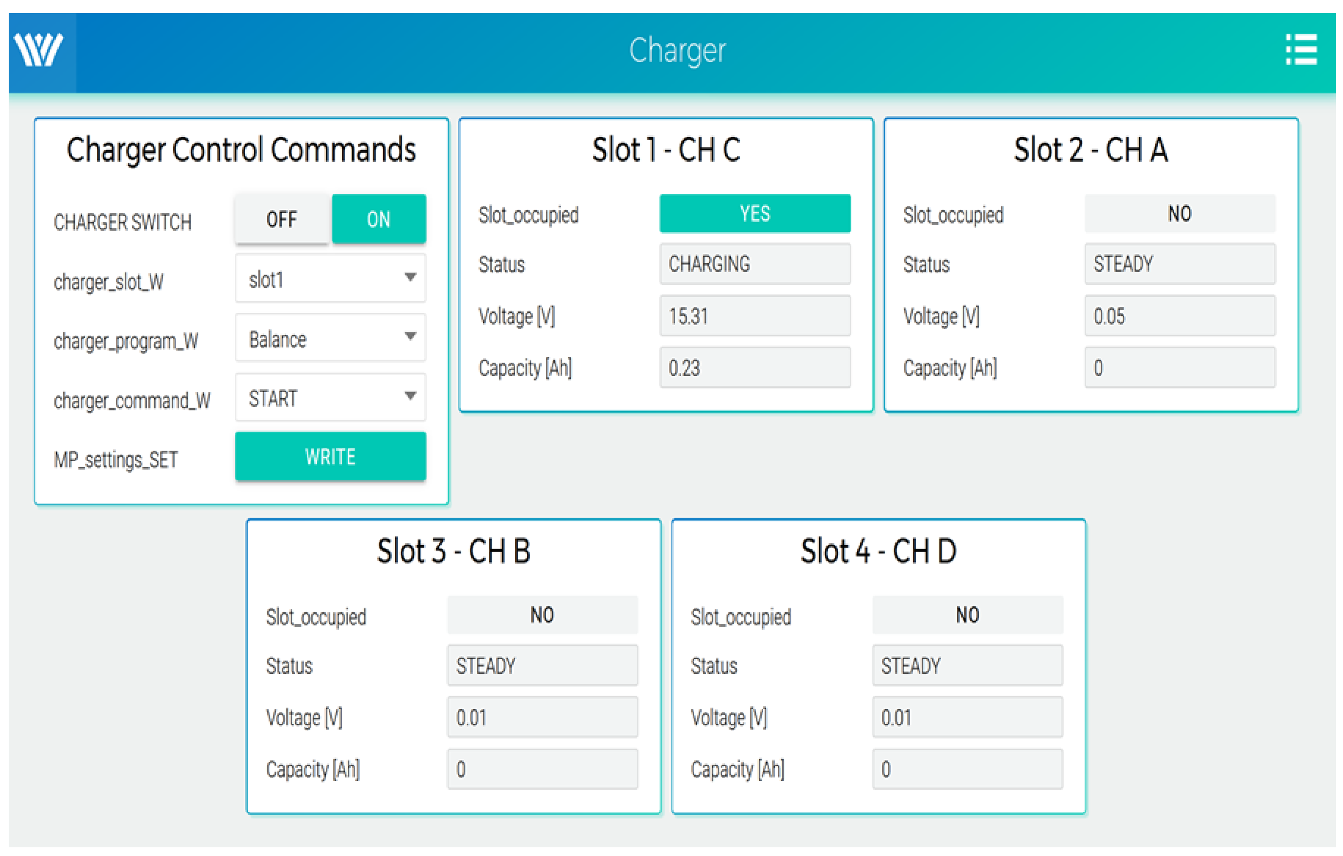Switch charger OFF
Viewport: 1343px width, 856px height.
tap(282, 219)
